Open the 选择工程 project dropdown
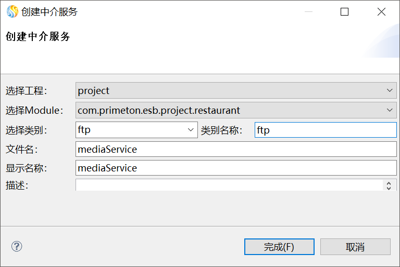400x267 pixels. click(236, 90)
